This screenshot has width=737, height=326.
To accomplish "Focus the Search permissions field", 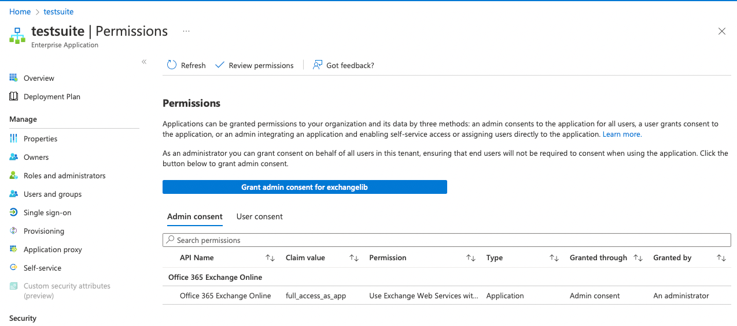I will point(447,240).
